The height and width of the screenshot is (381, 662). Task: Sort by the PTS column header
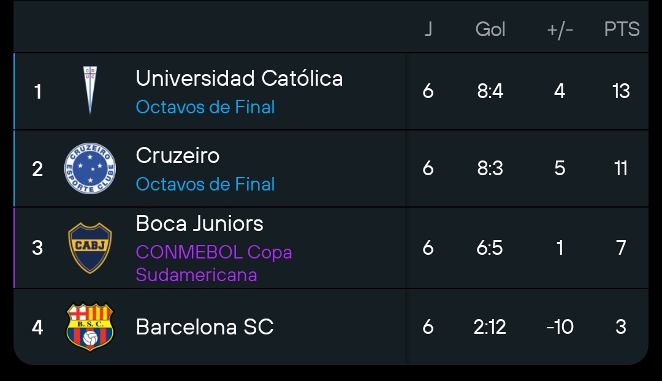tap(622, 29)
